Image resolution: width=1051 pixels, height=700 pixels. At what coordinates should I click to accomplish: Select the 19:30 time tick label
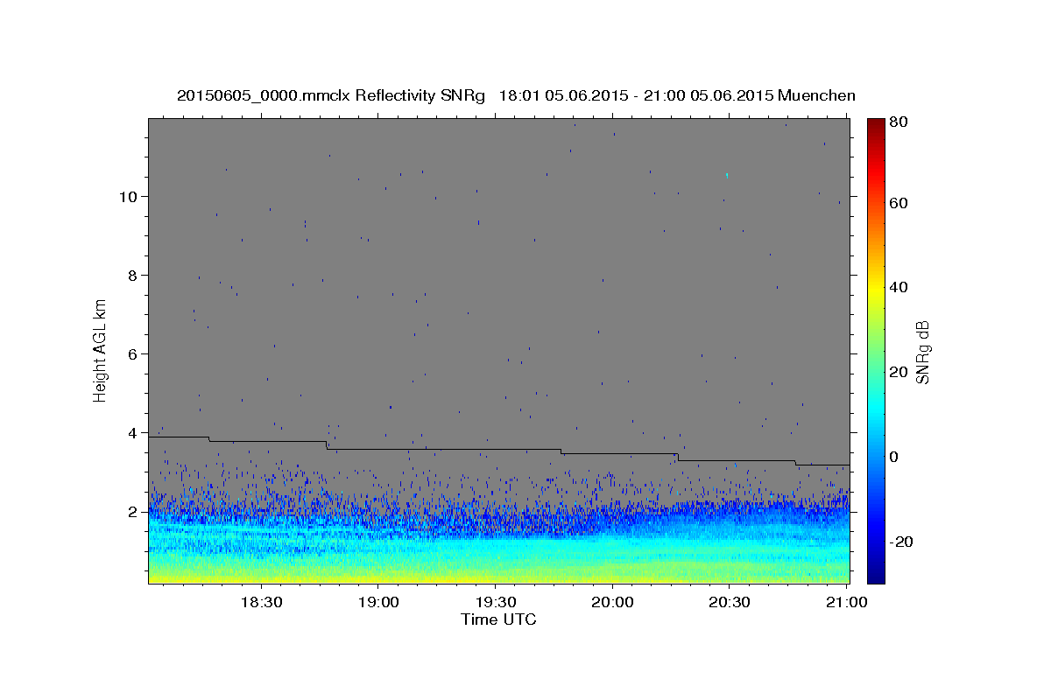coord(495,602)
